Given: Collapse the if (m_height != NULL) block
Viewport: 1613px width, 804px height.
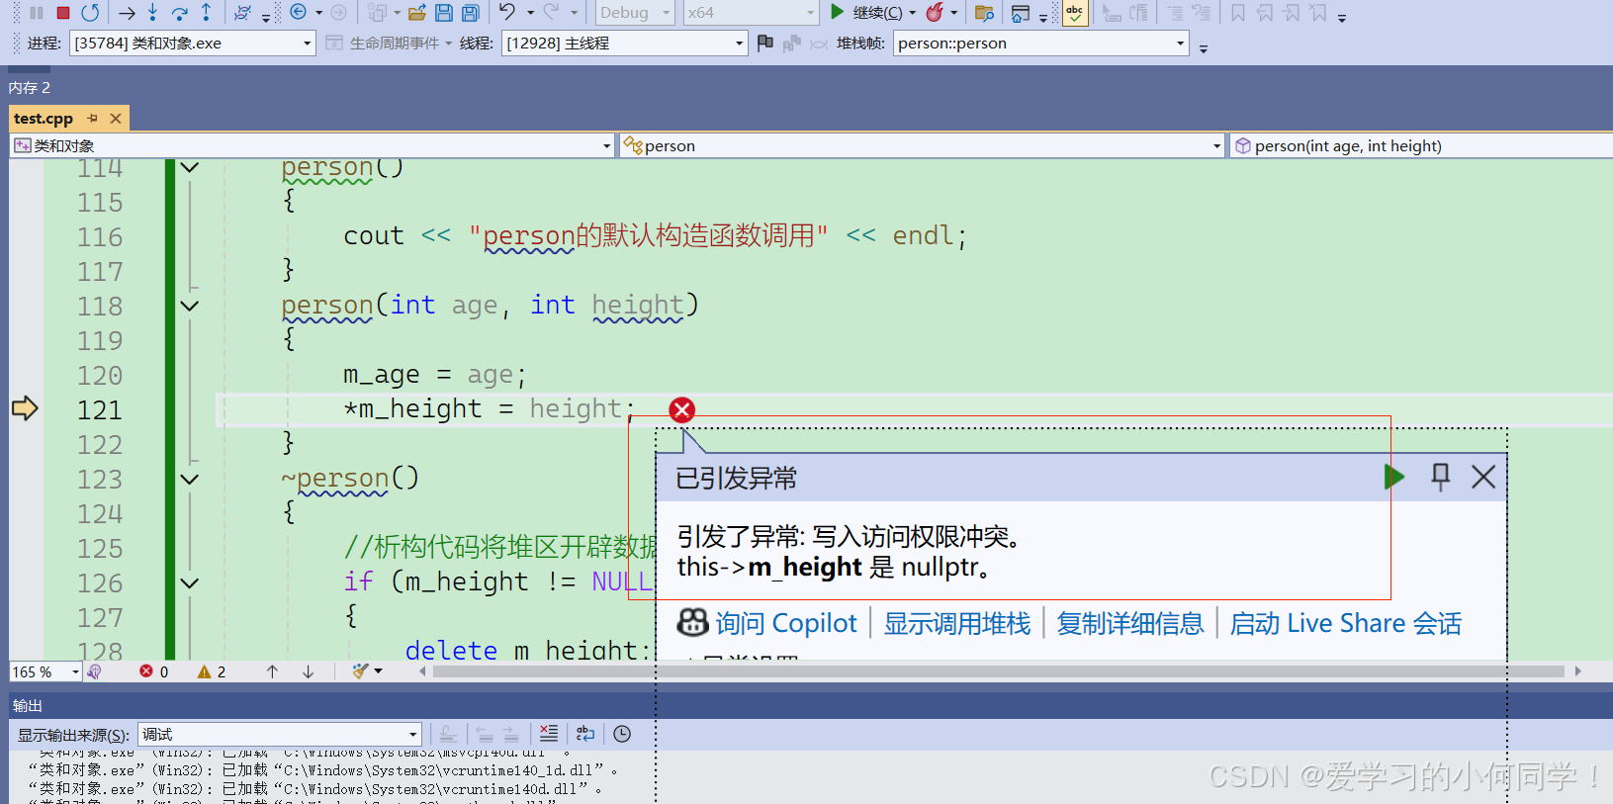Looking at the screenshot, I should (x=190, y=582).
